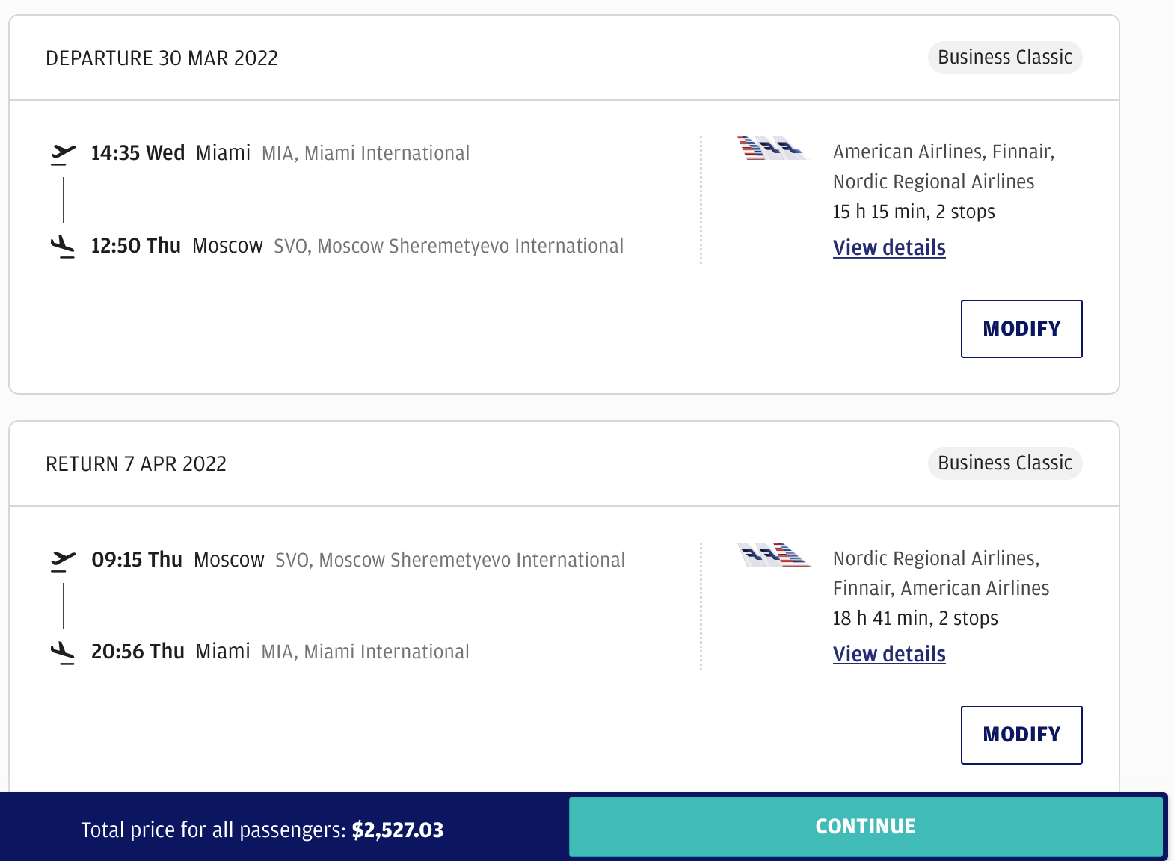1174x861 pixels.
Task: Click the airline tail logos on return flight
Action: [x=772, y=555]
